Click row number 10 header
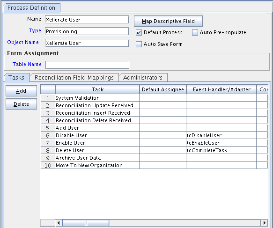The height and width of the screenshot is (228, 273). 48,165
